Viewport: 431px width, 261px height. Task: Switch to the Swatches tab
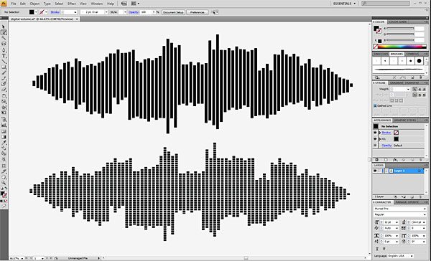381,54
